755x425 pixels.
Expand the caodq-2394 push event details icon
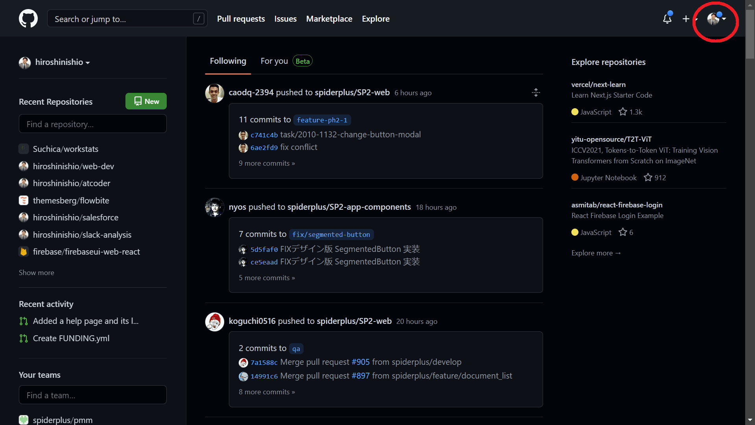point(536,92)
